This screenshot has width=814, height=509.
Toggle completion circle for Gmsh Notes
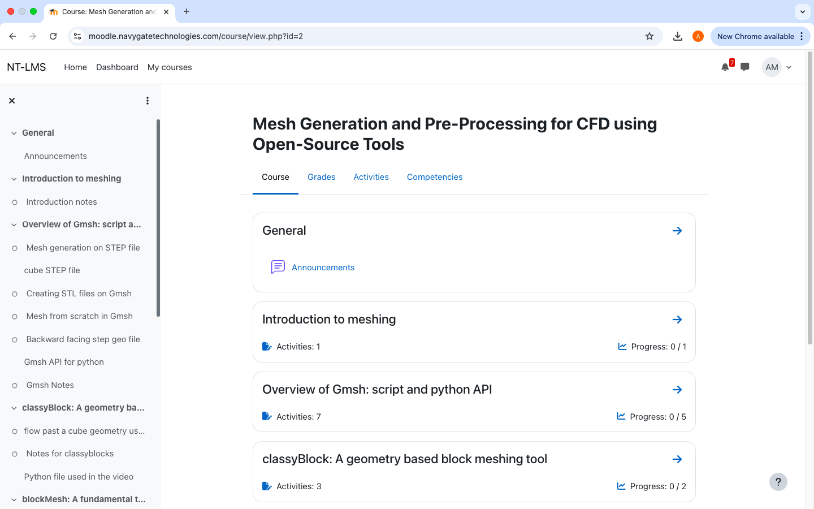[x=15, y=385]
